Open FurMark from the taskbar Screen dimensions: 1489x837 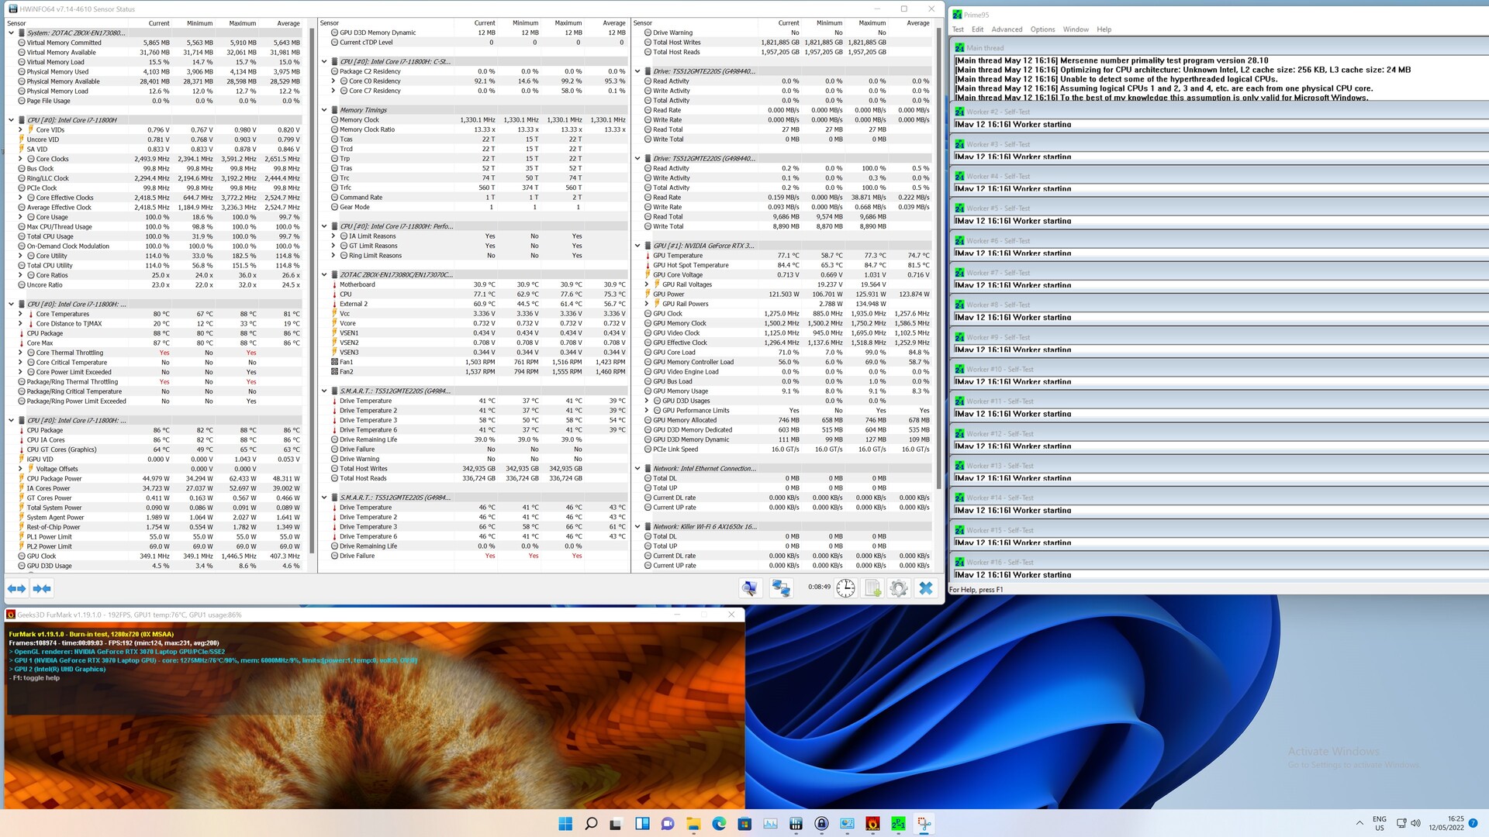coord(872,824)
